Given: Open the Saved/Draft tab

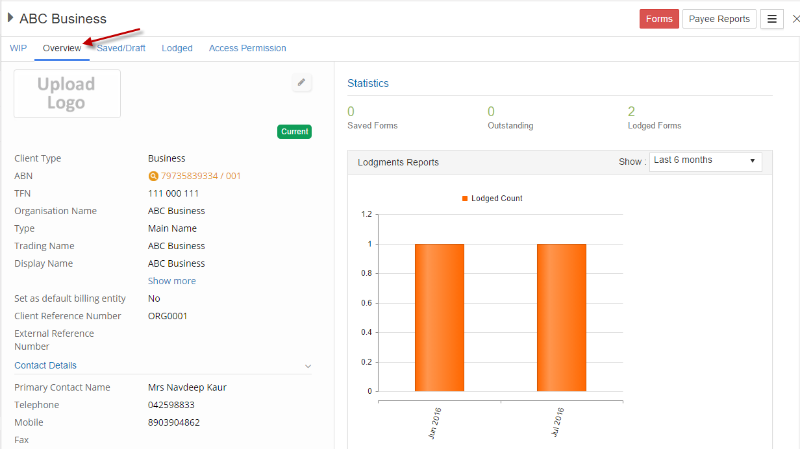Looking at the screenshot, I should [121, 48].
